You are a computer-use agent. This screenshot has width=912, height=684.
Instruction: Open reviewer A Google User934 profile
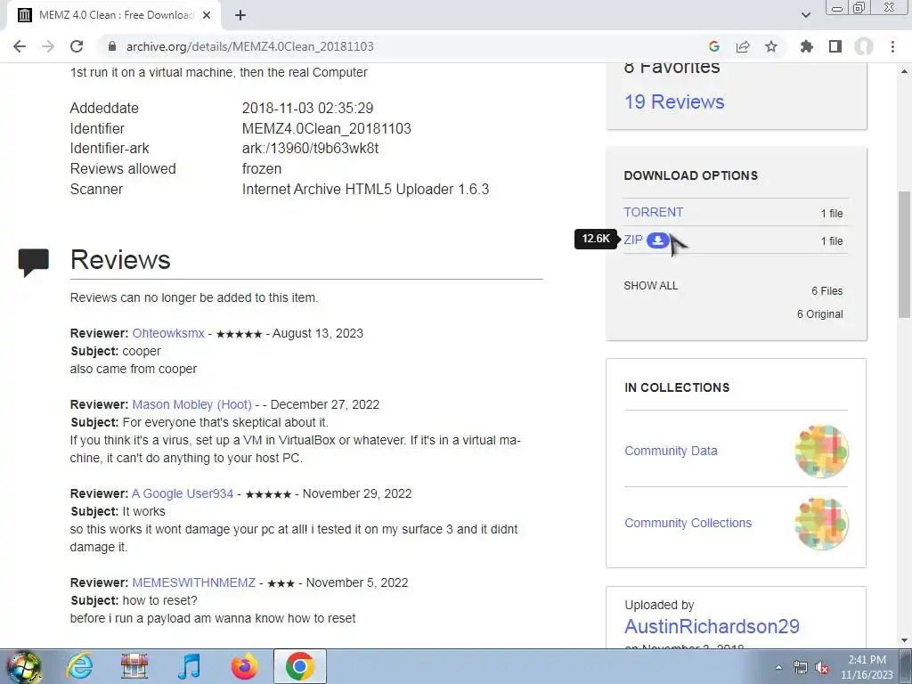coord(183,493)
